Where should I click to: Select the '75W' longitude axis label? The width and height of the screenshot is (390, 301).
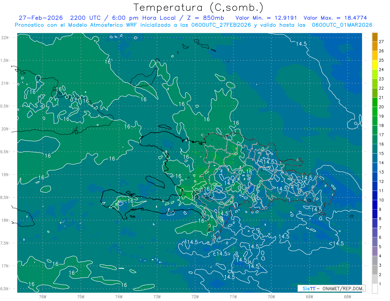[81, 296]
